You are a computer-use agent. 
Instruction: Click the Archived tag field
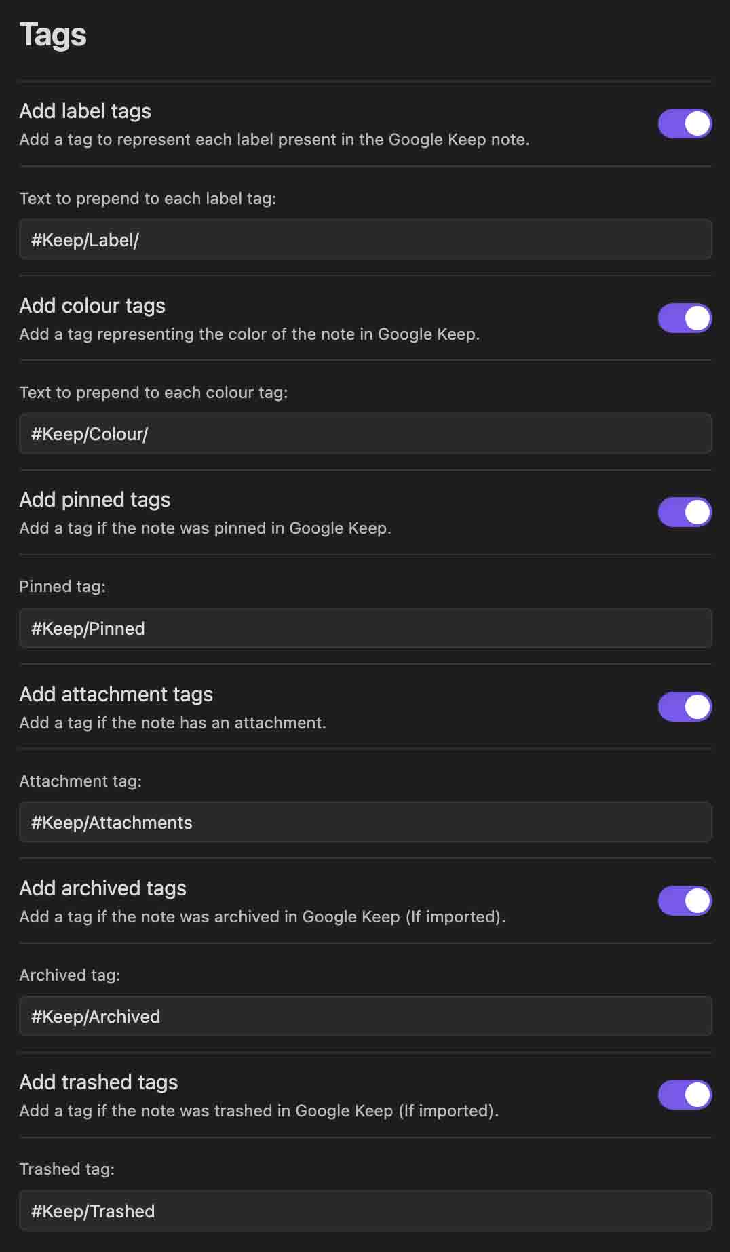pyautogui.click(x=365, y=1016)
